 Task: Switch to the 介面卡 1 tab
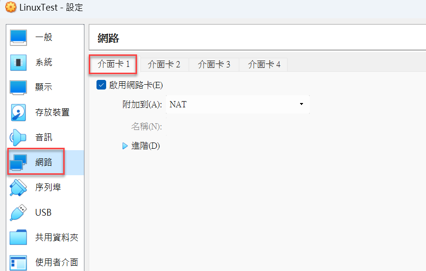click(113, 64)
